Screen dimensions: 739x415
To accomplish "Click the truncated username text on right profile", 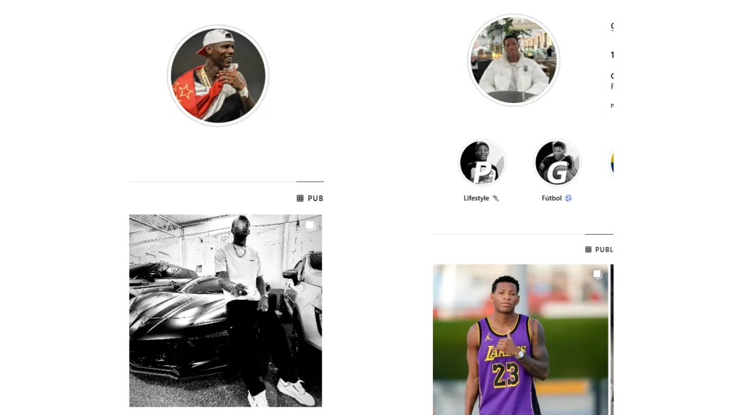I will pyautogui.click(x=612, y=27).
